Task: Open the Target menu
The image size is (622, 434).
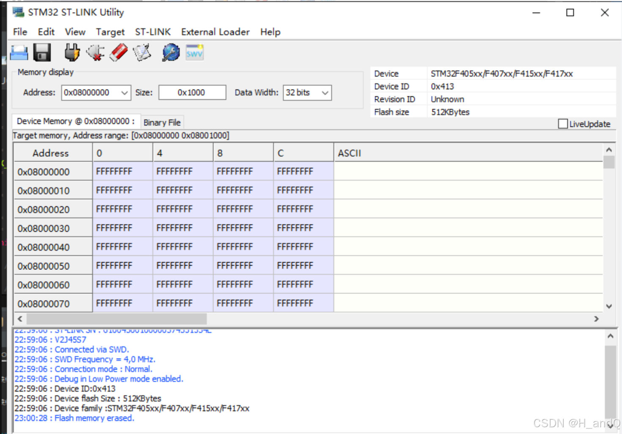Action: (x=110, y=32)
